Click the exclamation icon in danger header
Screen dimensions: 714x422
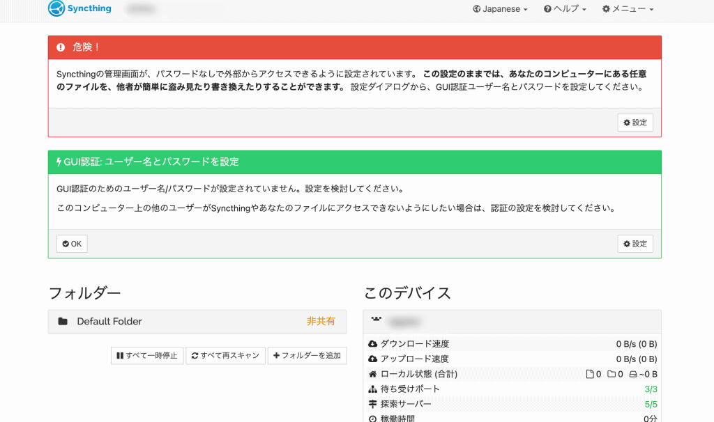click(61, 47)
